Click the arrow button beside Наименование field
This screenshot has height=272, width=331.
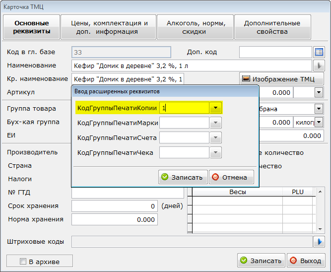(x=319, y=66)
